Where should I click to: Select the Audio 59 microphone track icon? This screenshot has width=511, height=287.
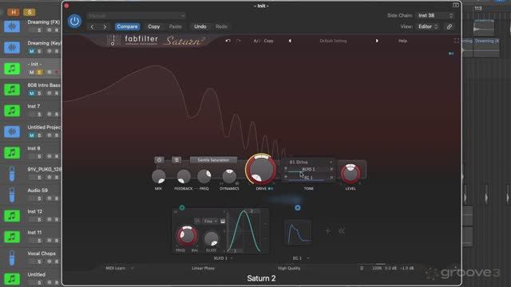click(12, 195)
